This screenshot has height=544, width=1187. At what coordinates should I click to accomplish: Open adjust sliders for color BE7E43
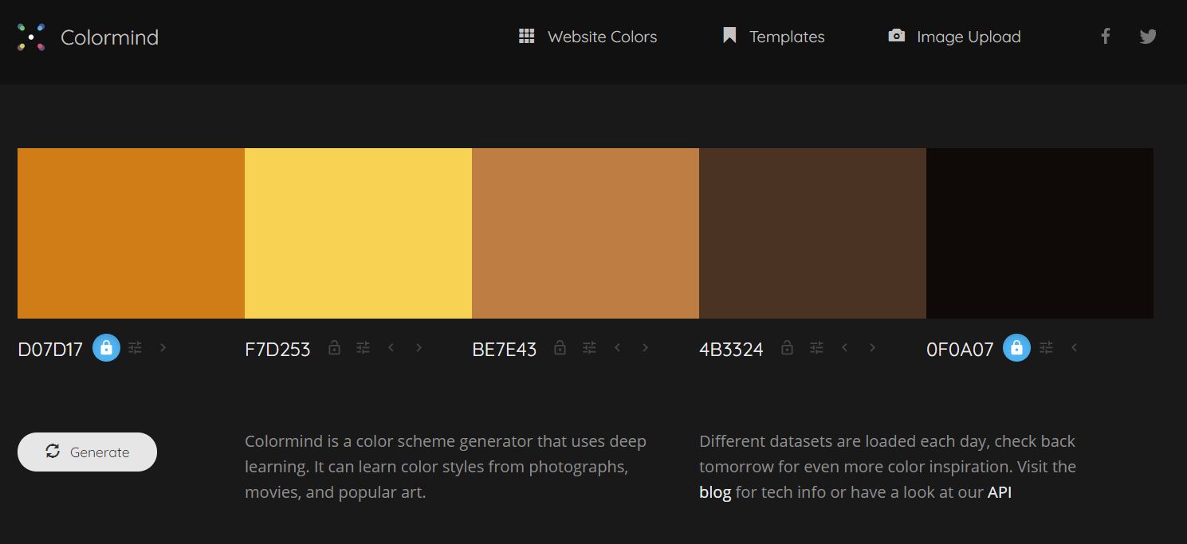[x=589, y=347]
